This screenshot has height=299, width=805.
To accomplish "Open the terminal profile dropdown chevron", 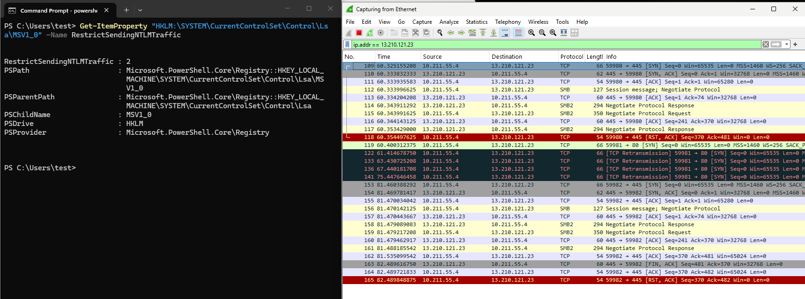I will [x=140, y=10].
